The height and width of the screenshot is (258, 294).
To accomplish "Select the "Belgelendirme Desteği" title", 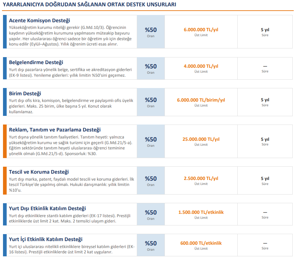I will click(x=36, y=62).
